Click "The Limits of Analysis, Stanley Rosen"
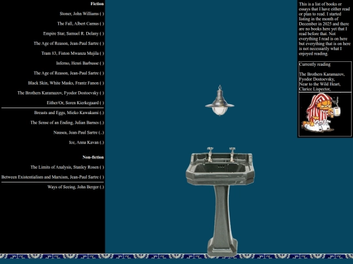The width and height of the screenshot is (353, 264). click(x=67, y=167)
